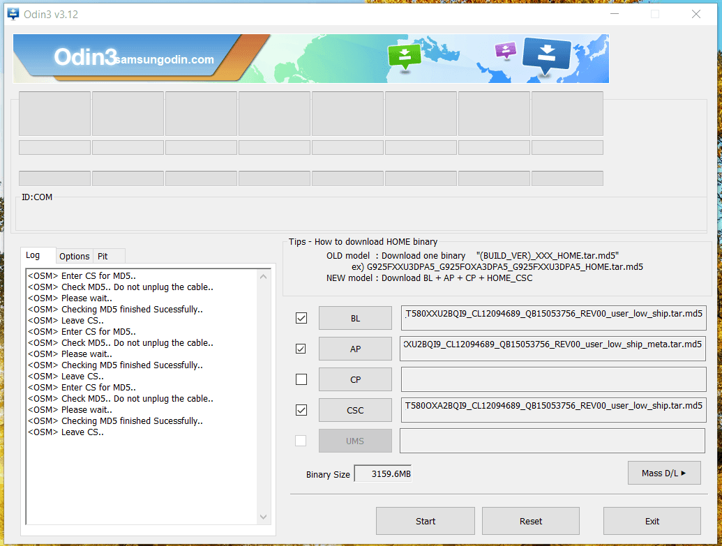Enable the CP checkbox
722x546 pixels.
[301, 379]
